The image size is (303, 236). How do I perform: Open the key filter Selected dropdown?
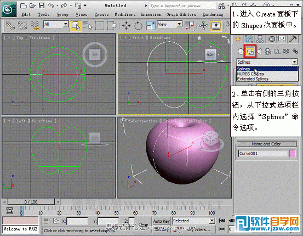coord(212,221)
